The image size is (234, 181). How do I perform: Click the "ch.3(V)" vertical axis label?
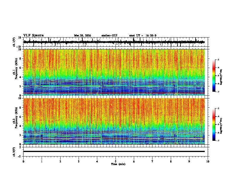click(x=14, y=152)
